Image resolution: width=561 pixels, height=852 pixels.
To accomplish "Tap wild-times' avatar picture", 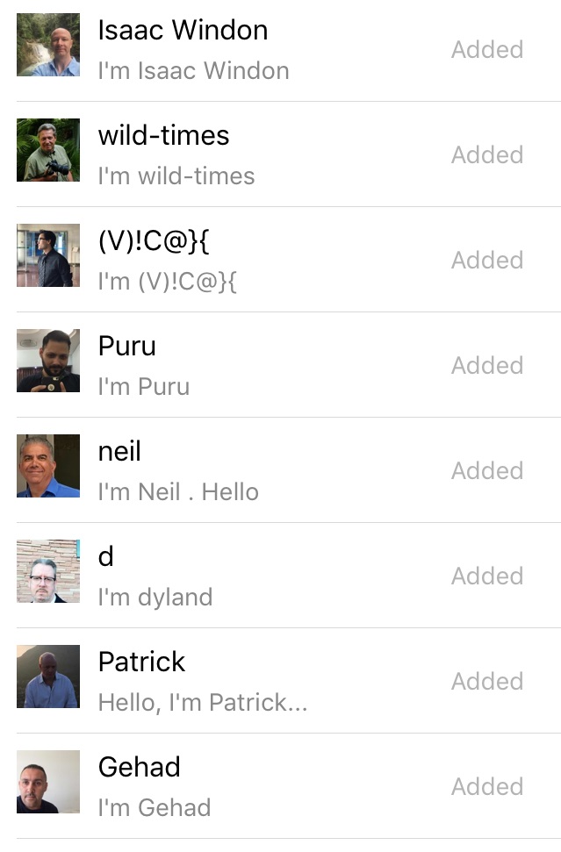I will (48, 150).
